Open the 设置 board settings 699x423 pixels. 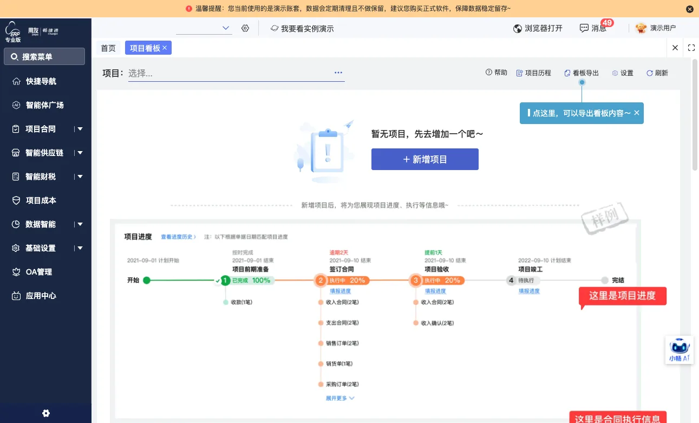(x=623, y=73)
